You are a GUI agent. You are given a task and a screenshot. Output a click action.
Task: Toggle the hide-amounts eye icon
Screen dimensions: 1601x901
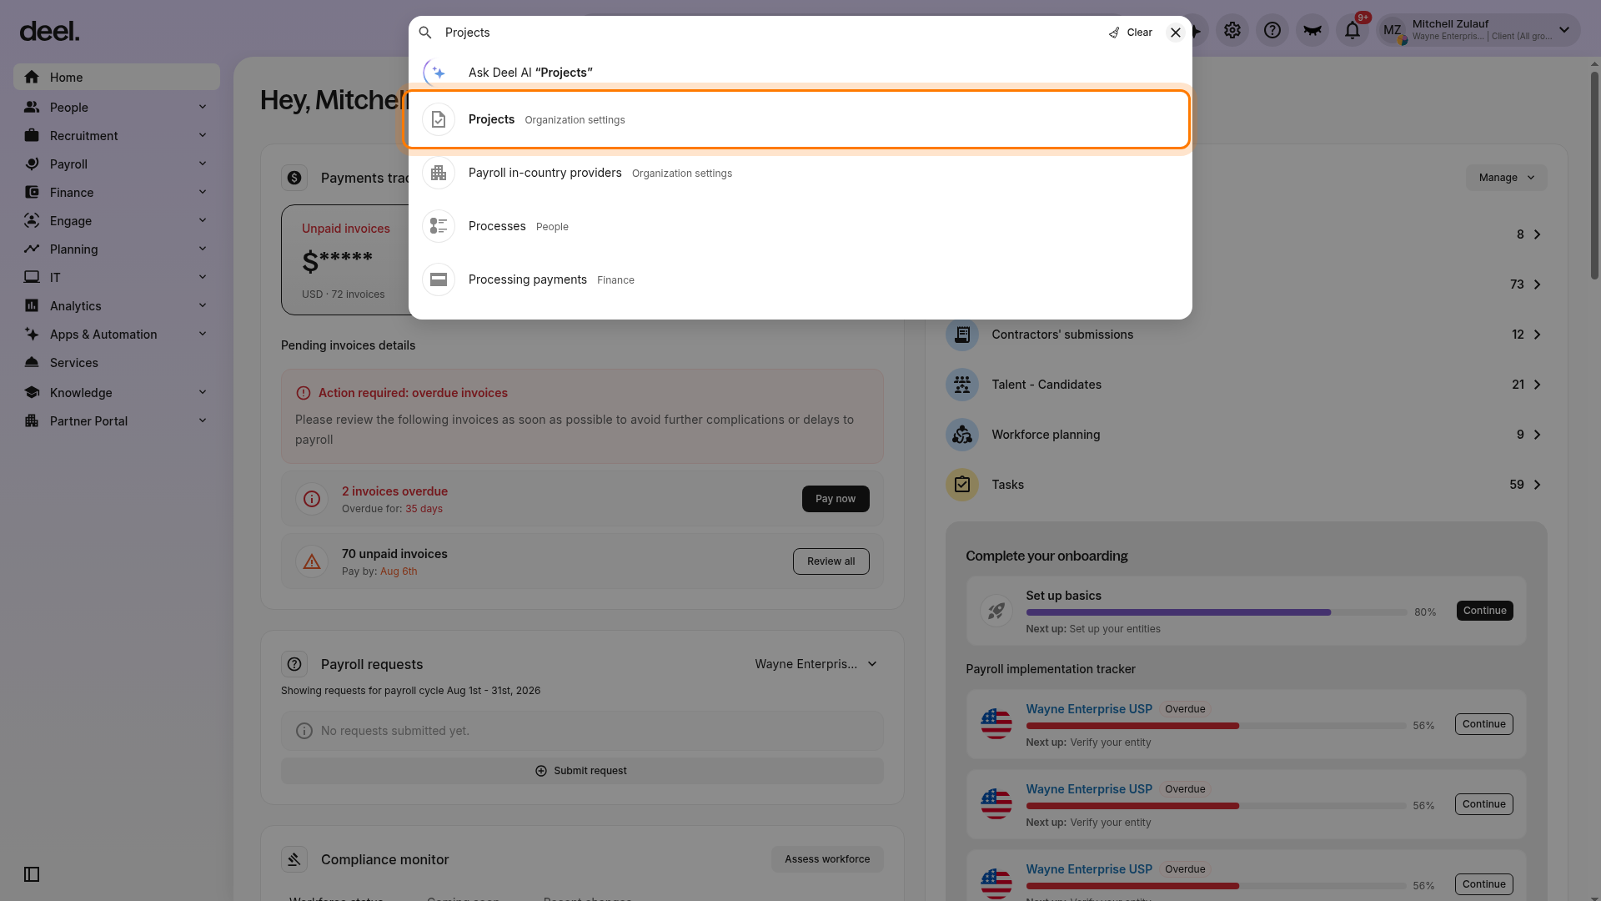(1312, 31)
